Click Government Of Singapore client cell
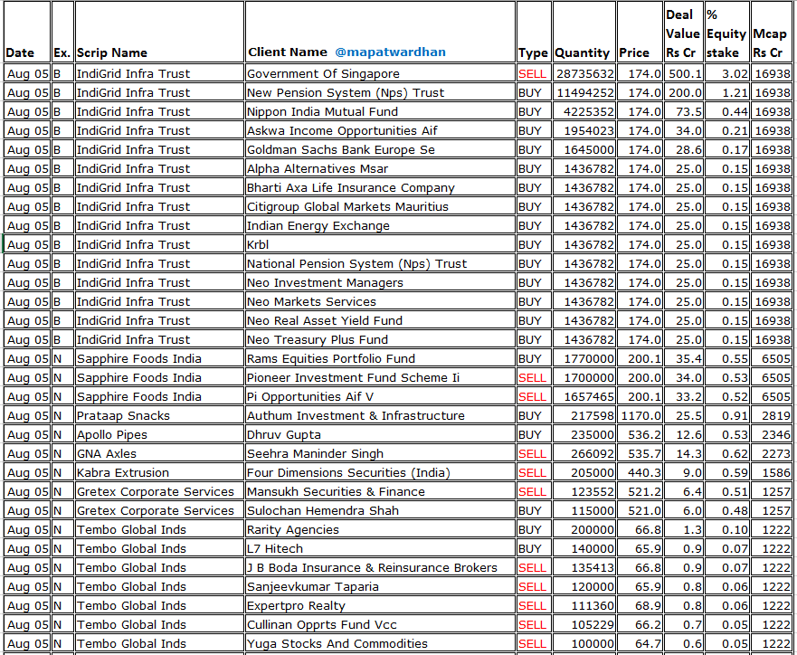The image size is (797, 655). pyautogui.click(x=380, y=73)
